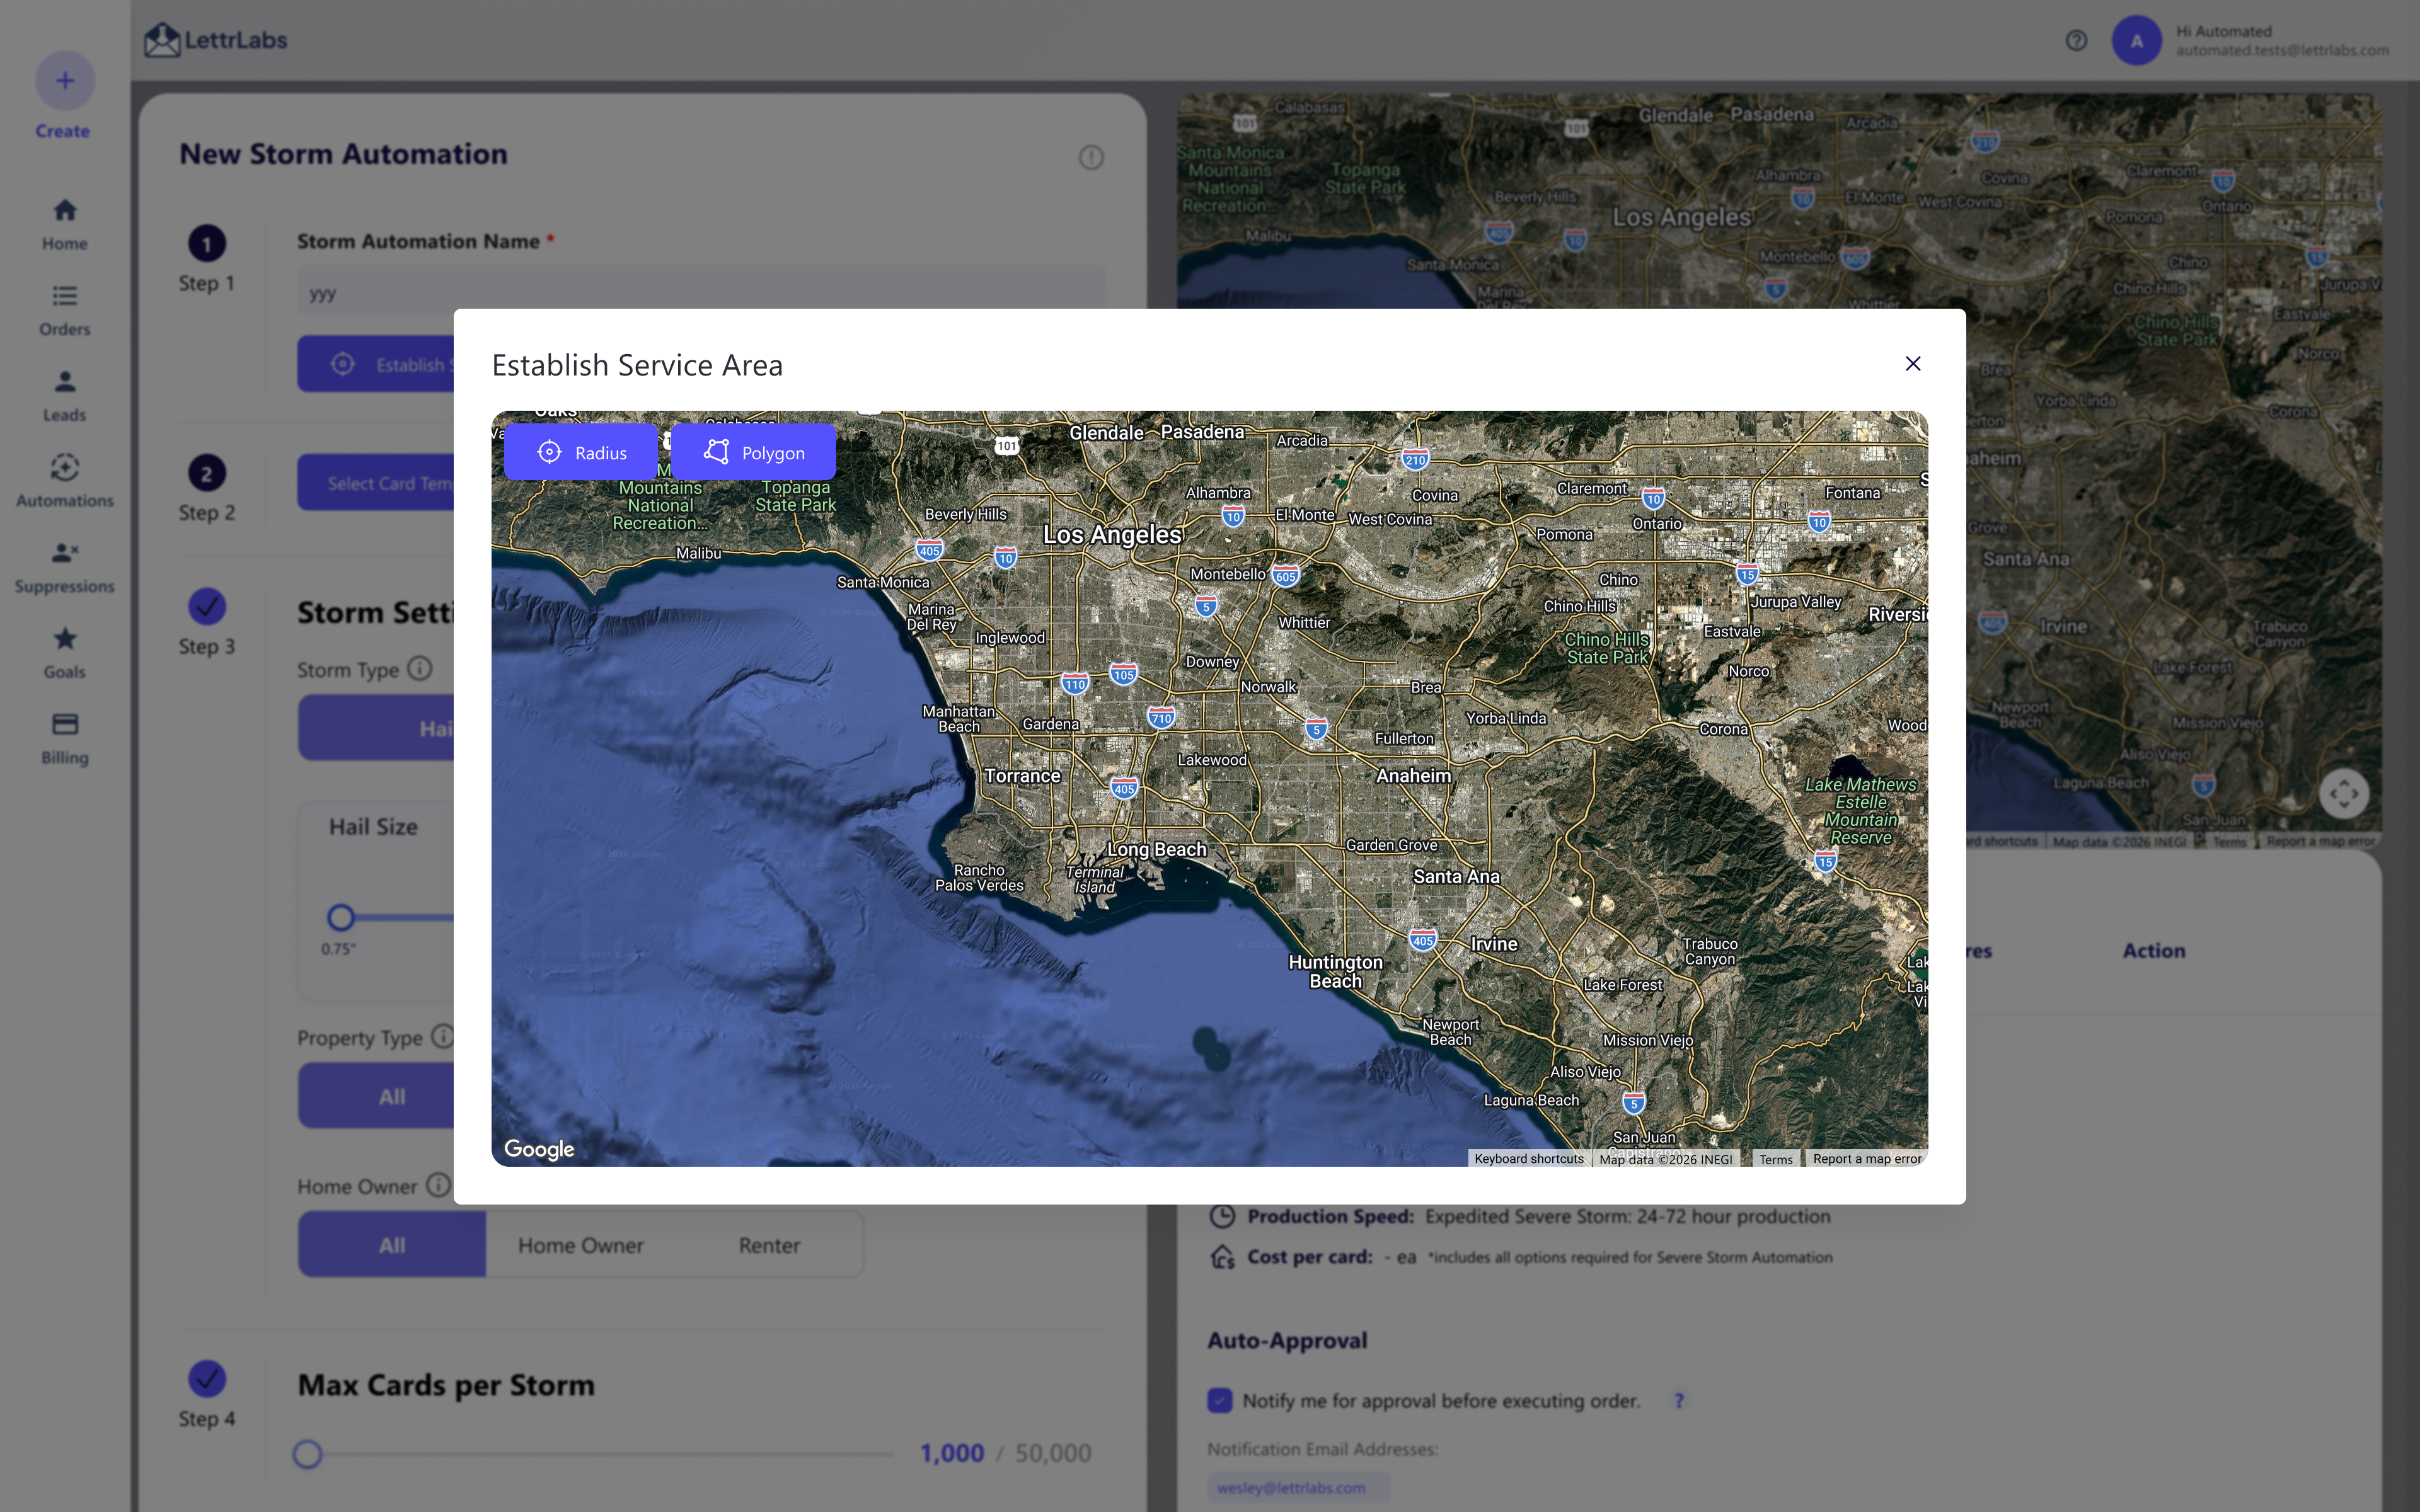Viewport: 2420px width, 1512px height.
Task: Open Billing in the sidebar
Action: 65,739
